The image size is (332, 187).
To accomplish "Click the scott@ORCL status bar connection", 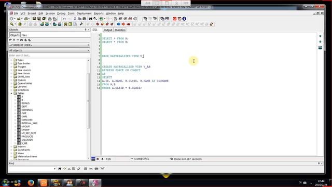I will point(142,159).
